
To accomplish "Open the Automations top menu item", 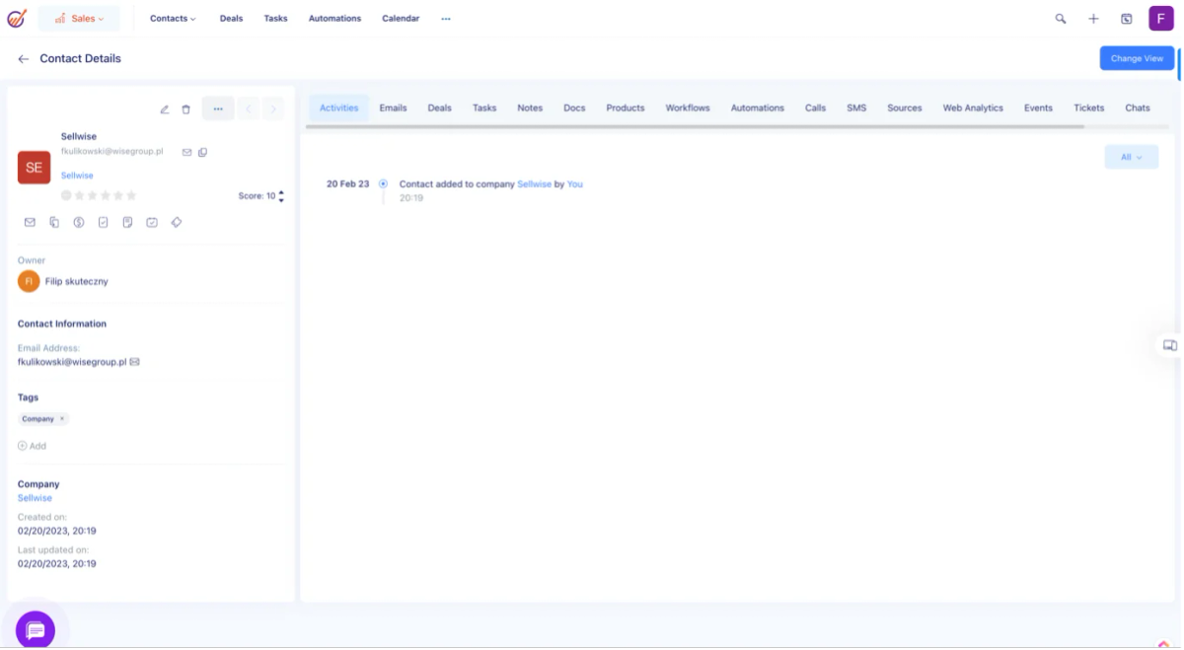I will [334, 19].
